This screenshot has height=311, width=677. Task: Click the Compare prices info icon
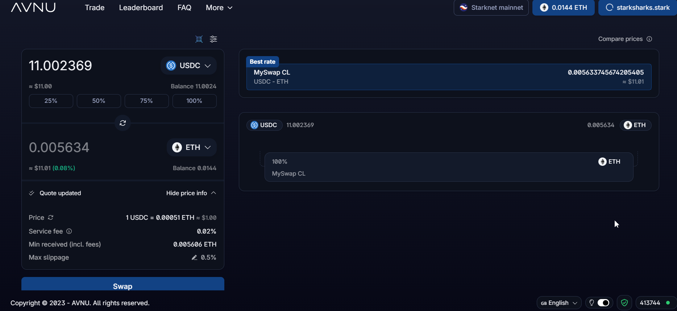pos(649,39)
